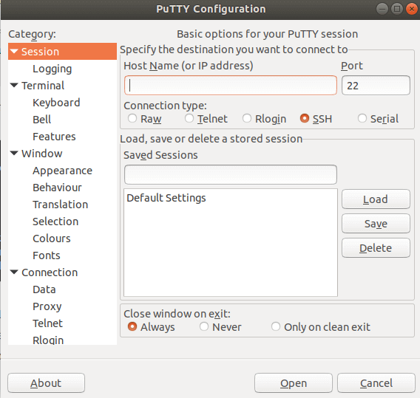Open the About dialog
The image size is (420, 398).
tap(46, 383)
